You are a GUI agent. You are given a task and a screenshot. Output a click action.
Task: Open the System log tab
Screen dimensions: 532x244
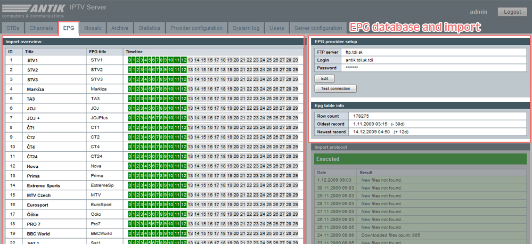pos(246,28)
